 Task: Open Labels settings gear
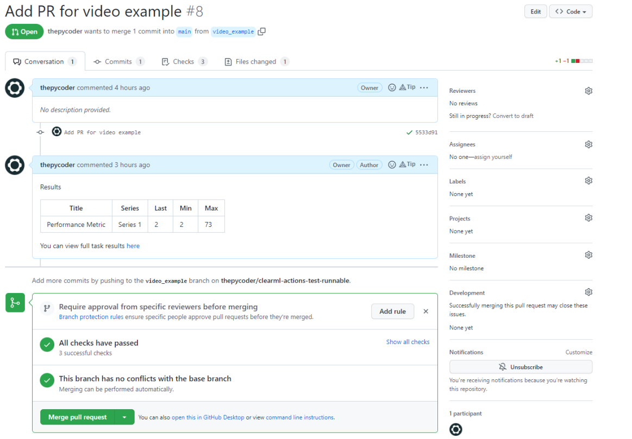click(x=588, y=181)
